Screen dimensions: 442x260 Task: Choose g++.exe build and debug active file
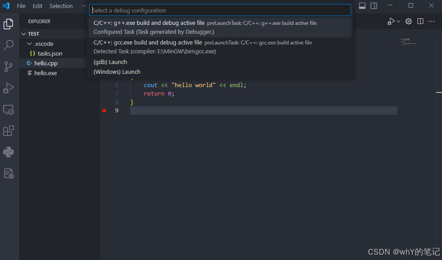tap(220, 27)
